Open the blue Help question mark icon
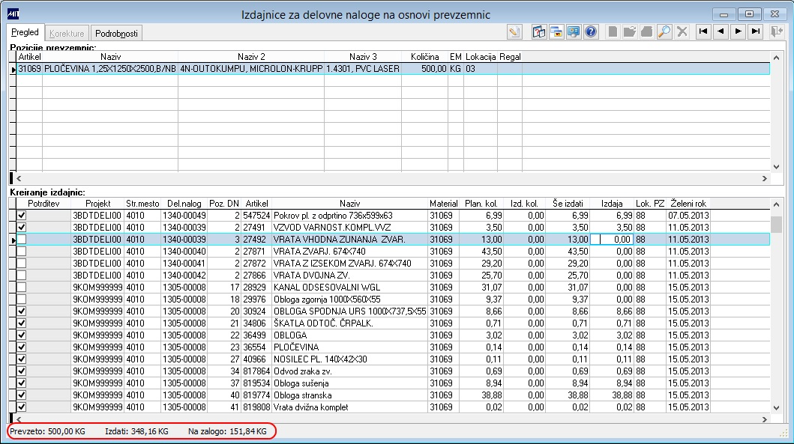 click(x=591, y=31)
